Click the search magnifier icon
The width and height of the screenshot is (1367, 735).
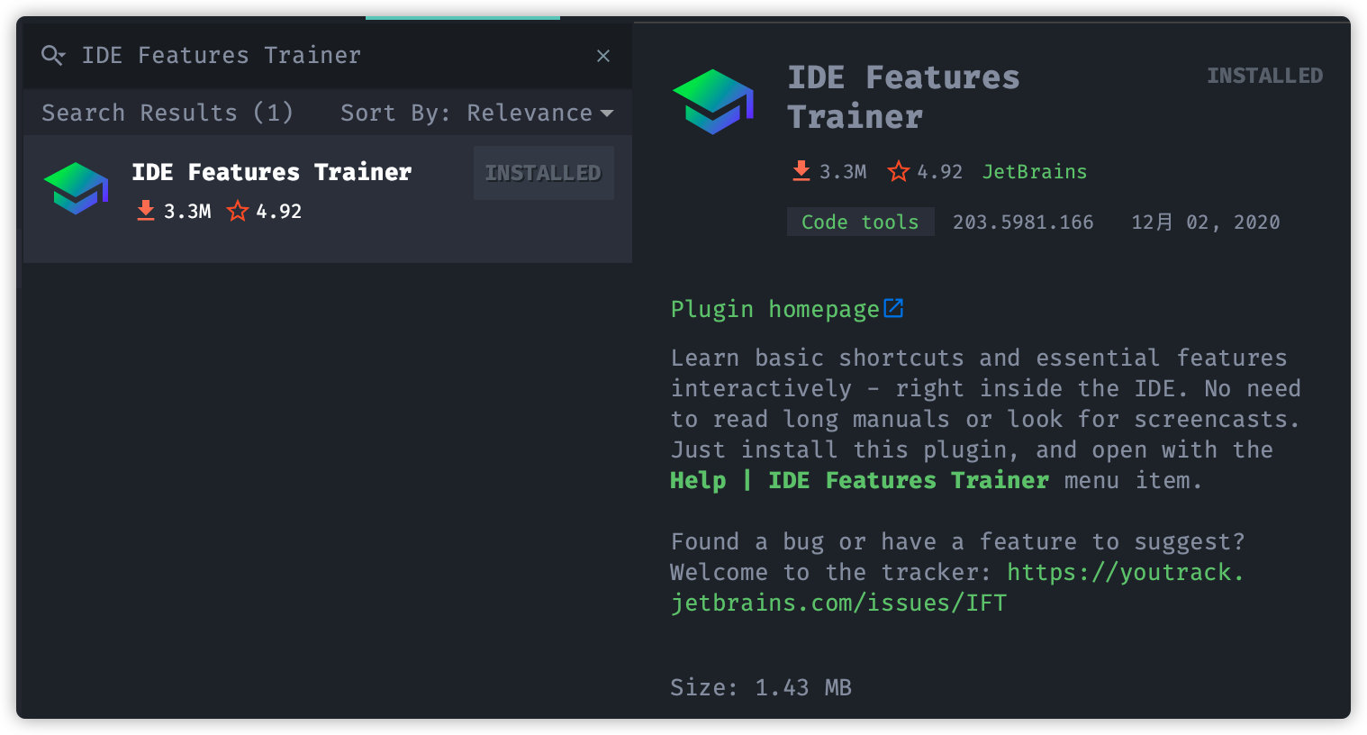click(x=52, y=56)
